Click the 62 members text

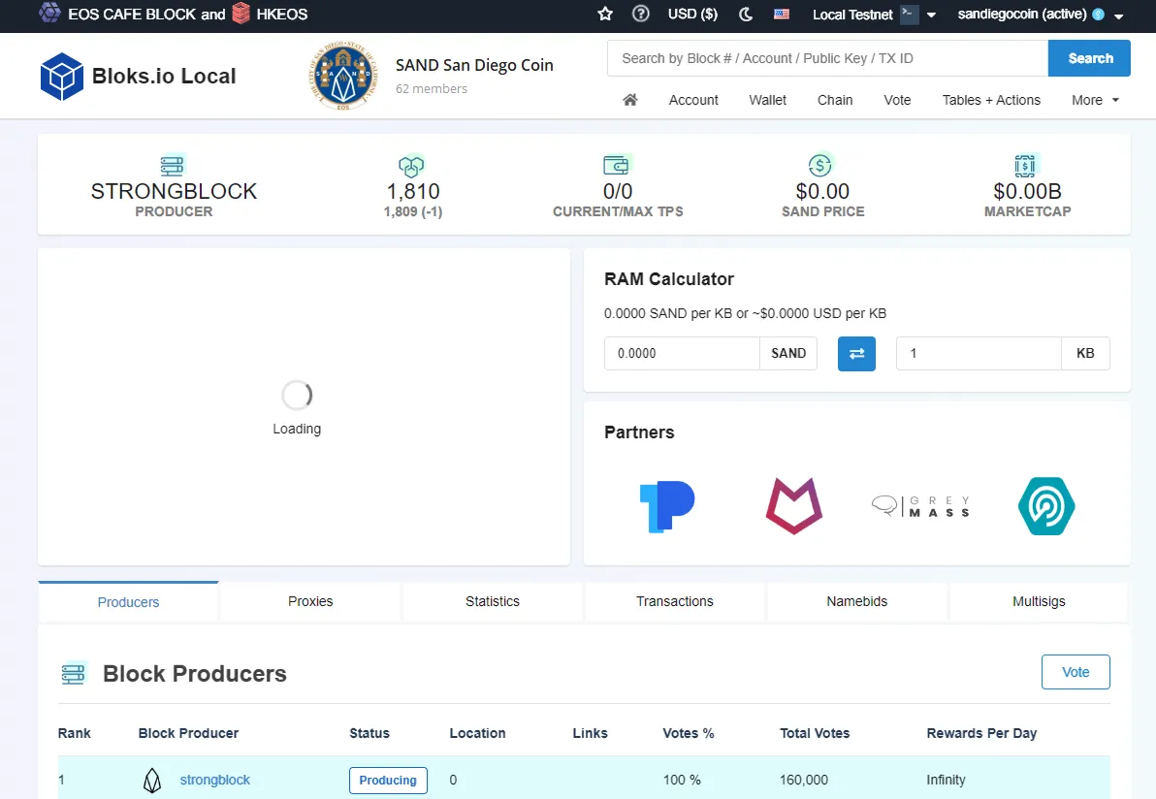pyautogui.click(x=432, y=88)
